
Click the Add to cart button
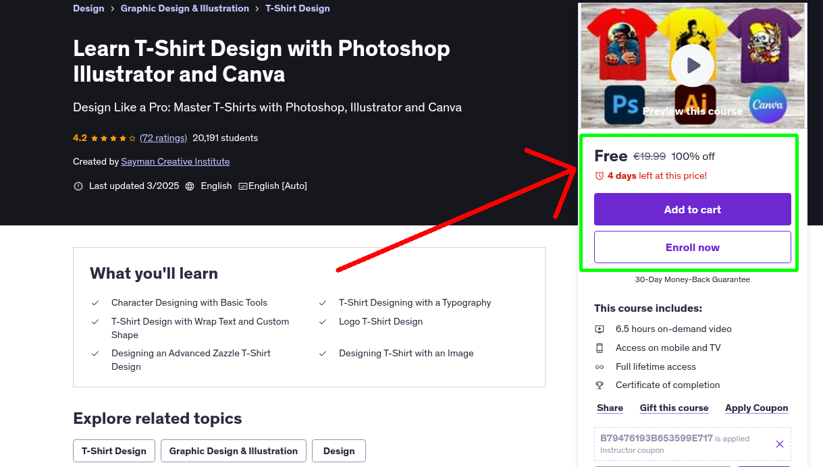point(693,209)
